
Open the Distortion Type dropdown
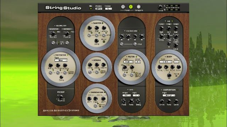(x=169, y=95)
